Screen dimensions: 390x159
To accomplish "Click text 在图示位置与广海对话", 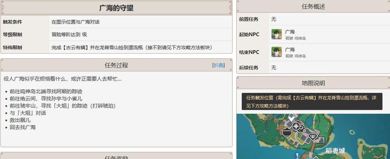I will click(75, 22).
